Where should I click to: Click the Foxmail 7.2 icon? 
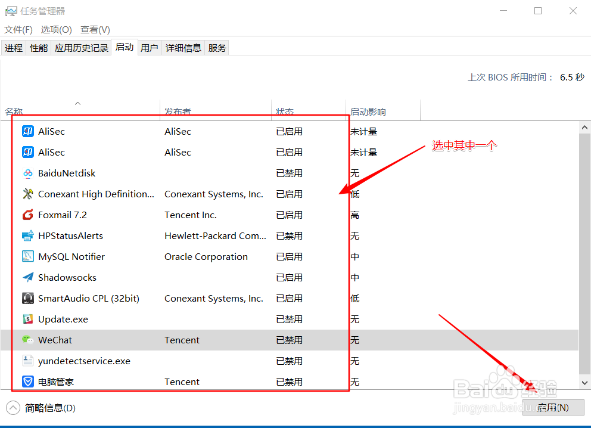[28, 215]
